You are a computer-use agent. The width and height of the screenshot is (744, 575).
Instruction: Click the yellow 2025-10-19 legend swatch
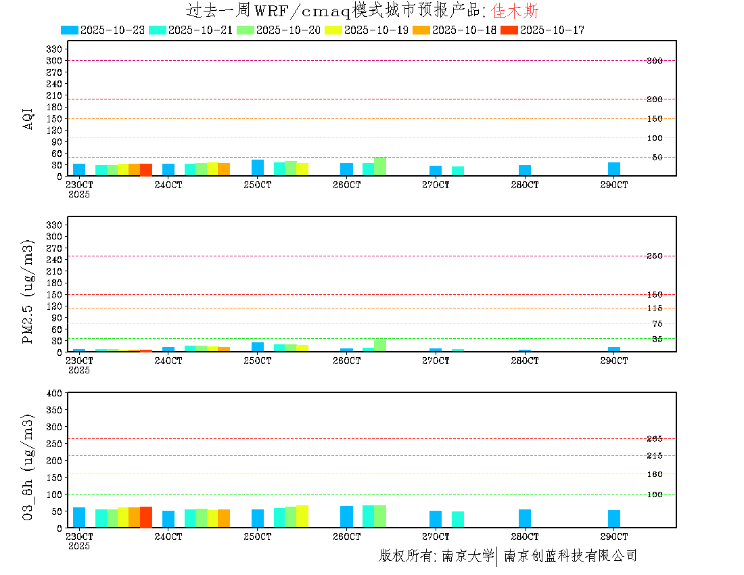[x=333, y=30]
